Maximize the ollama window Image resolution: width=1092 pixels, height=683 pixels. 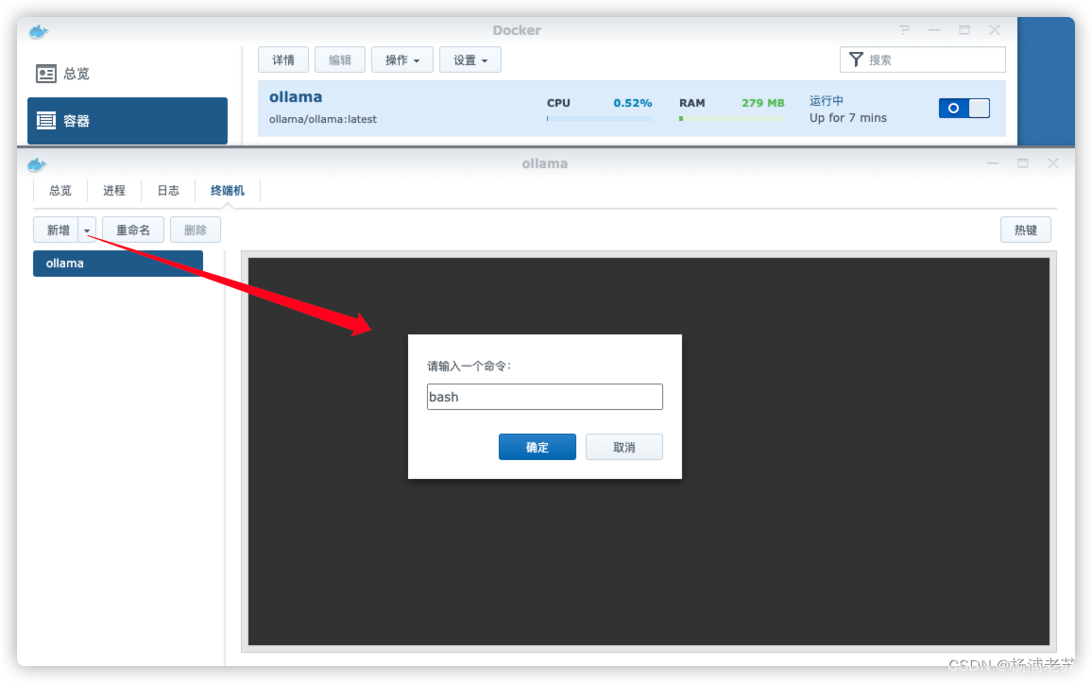[x=1023, y=163]
